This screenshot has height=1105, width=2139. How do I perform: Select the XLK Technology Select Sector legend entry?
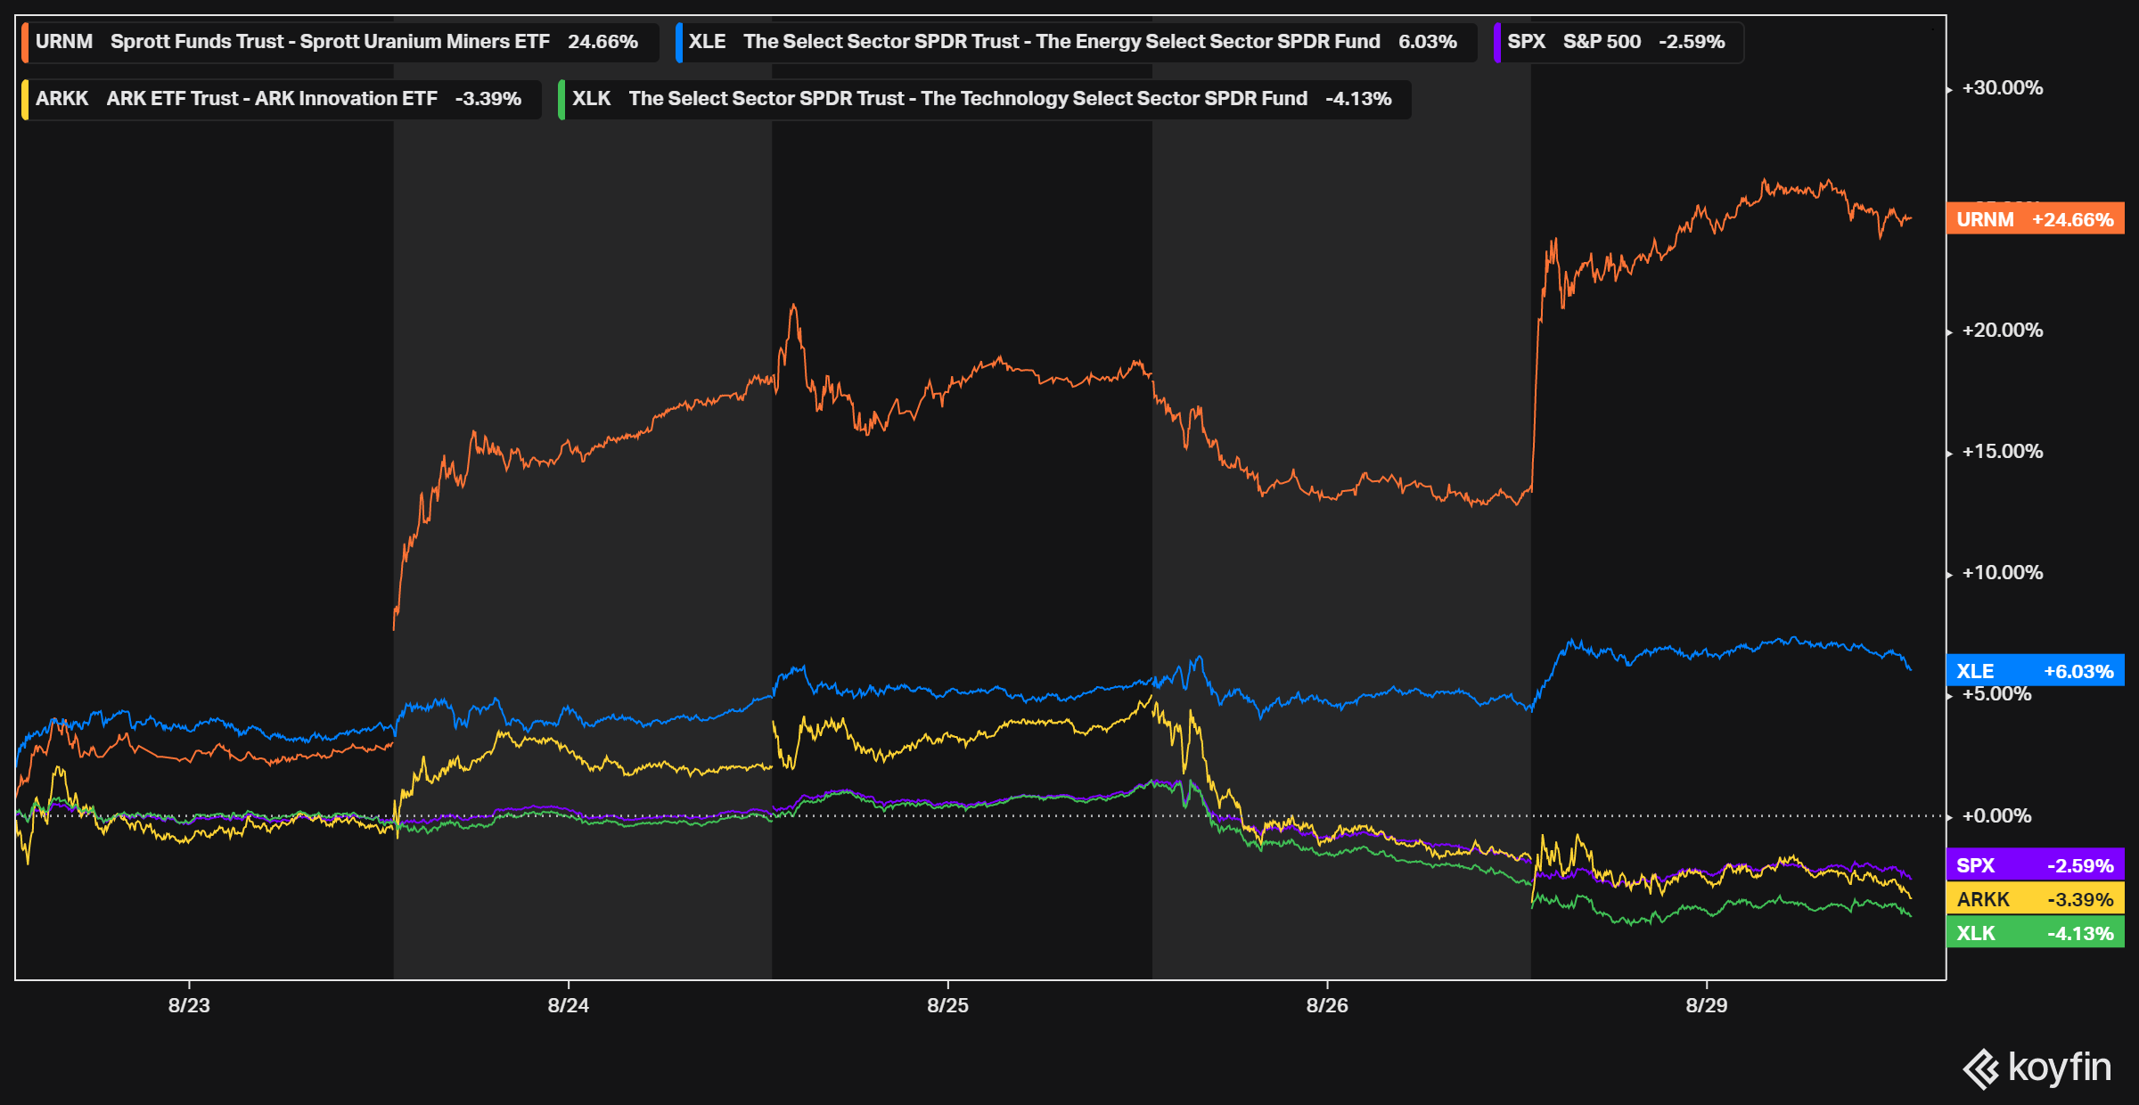pyautogui.click(x=985, y=99)
